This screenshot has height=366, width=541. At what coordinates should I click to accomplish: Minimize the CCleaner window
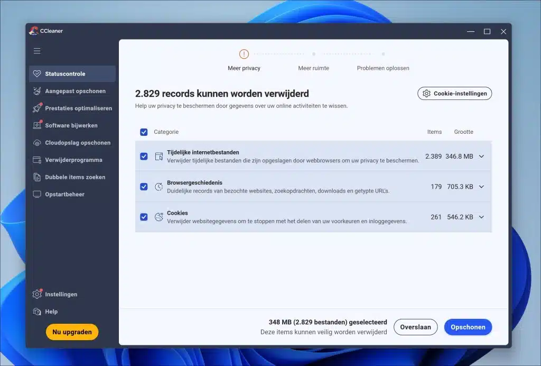471,31
